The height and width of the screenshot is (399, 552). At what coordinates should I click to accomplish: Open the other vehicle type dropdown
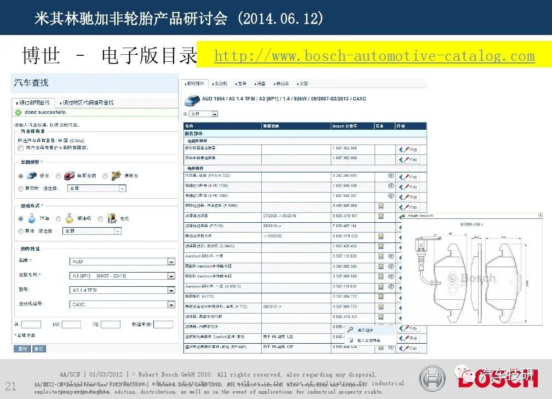pos(97,189)
